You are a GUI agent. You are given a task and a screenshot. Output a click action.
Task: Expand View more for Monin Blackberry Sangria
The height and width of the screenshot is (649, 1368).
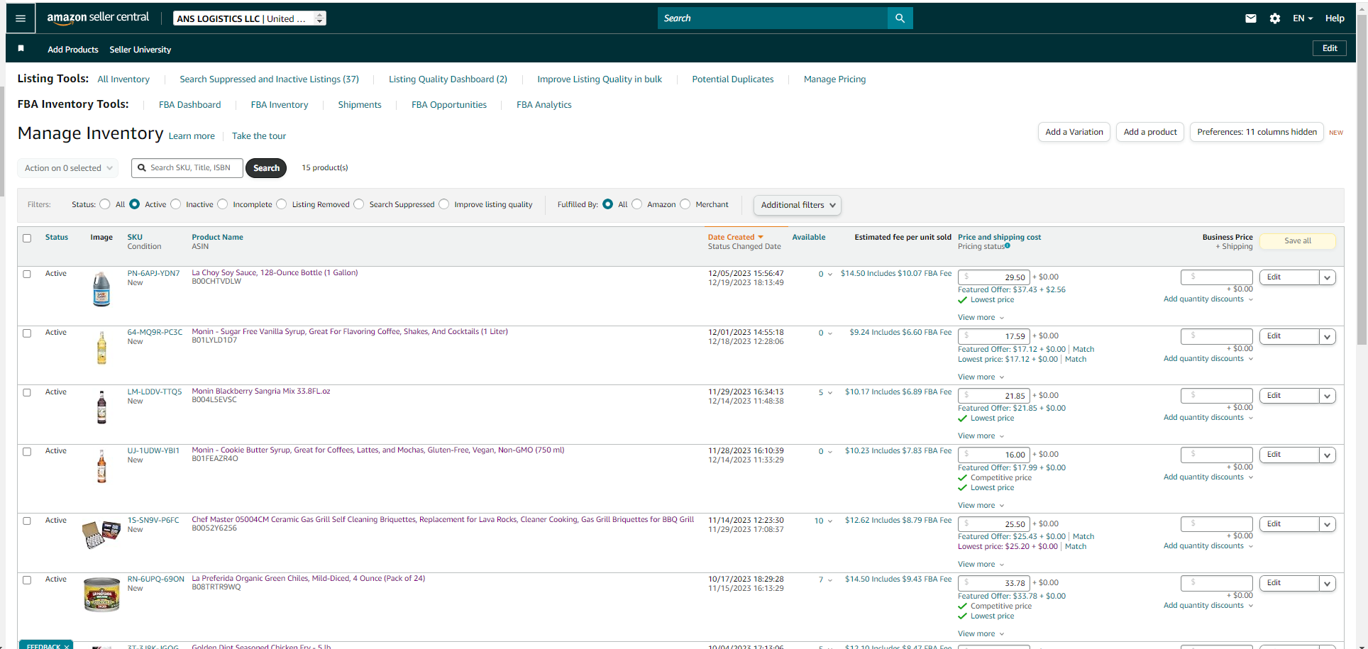tap(981, 436)
